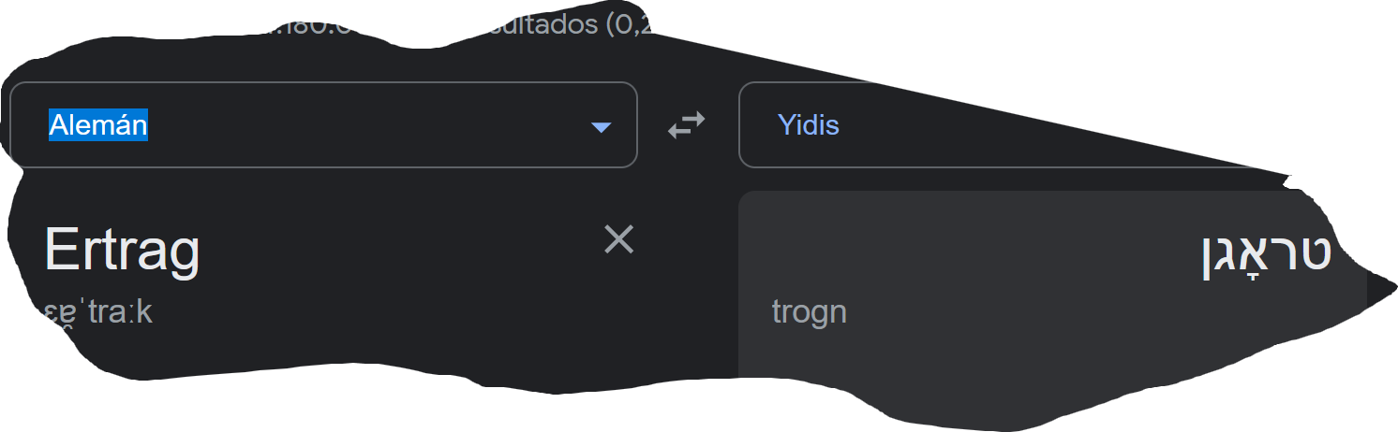Select the Yiddish translation result טראָגן
This screenshot has width=1398, height=432.
click(x=1266, y=254)
